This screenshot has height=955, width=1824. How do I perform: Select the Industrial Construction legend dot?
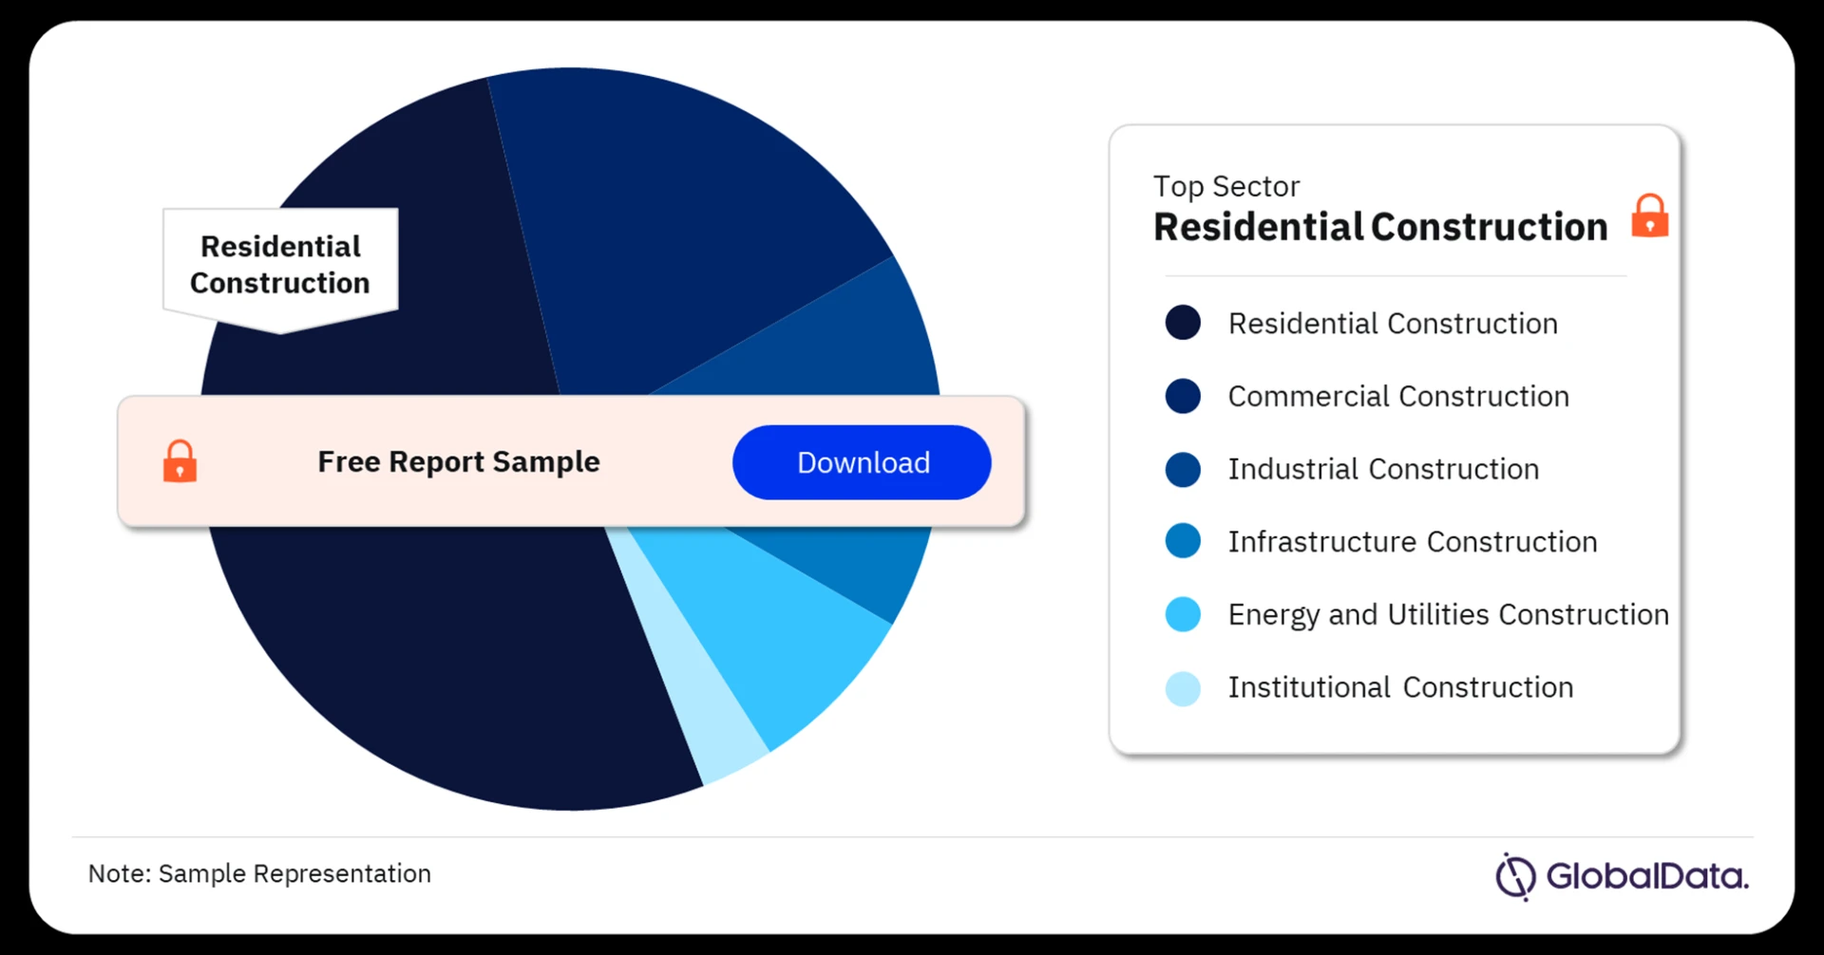[1183, 469]
